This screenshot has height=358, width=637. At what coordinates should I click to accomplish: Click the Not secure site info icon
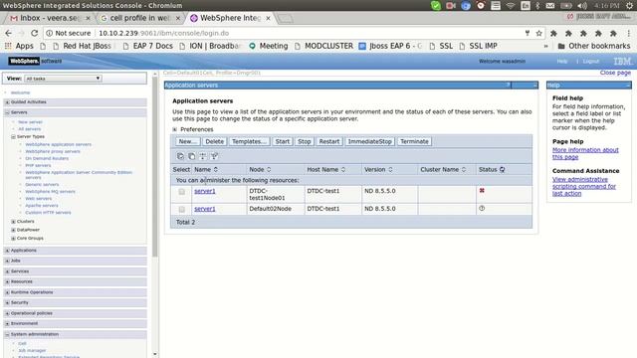(49, 33)
